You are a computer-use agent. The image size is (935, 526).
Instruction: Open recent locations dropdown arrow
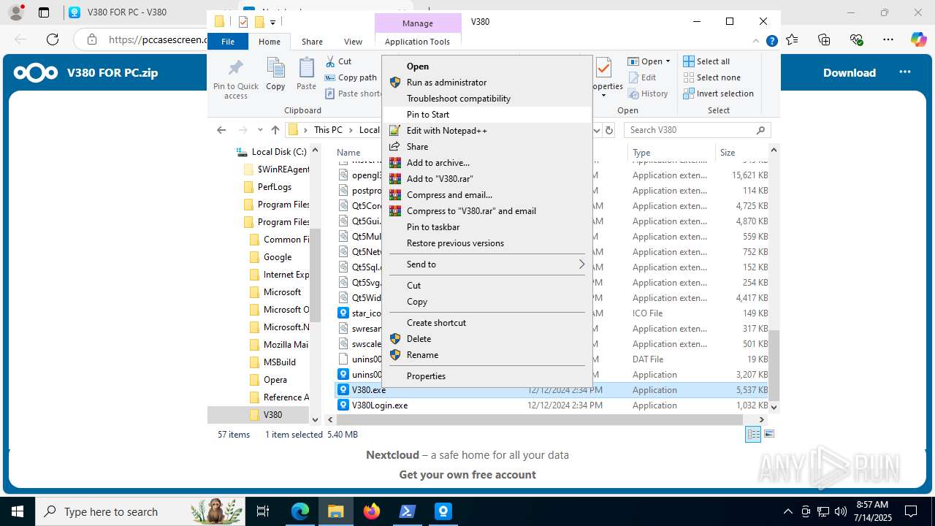click(x=260, y=130)
